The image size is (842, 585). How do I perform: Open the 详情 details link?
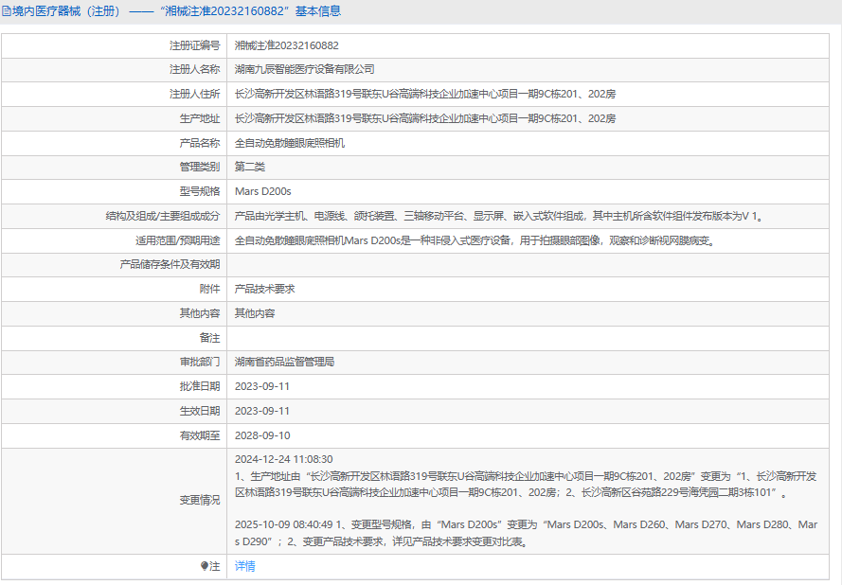(x=245, y=566)
